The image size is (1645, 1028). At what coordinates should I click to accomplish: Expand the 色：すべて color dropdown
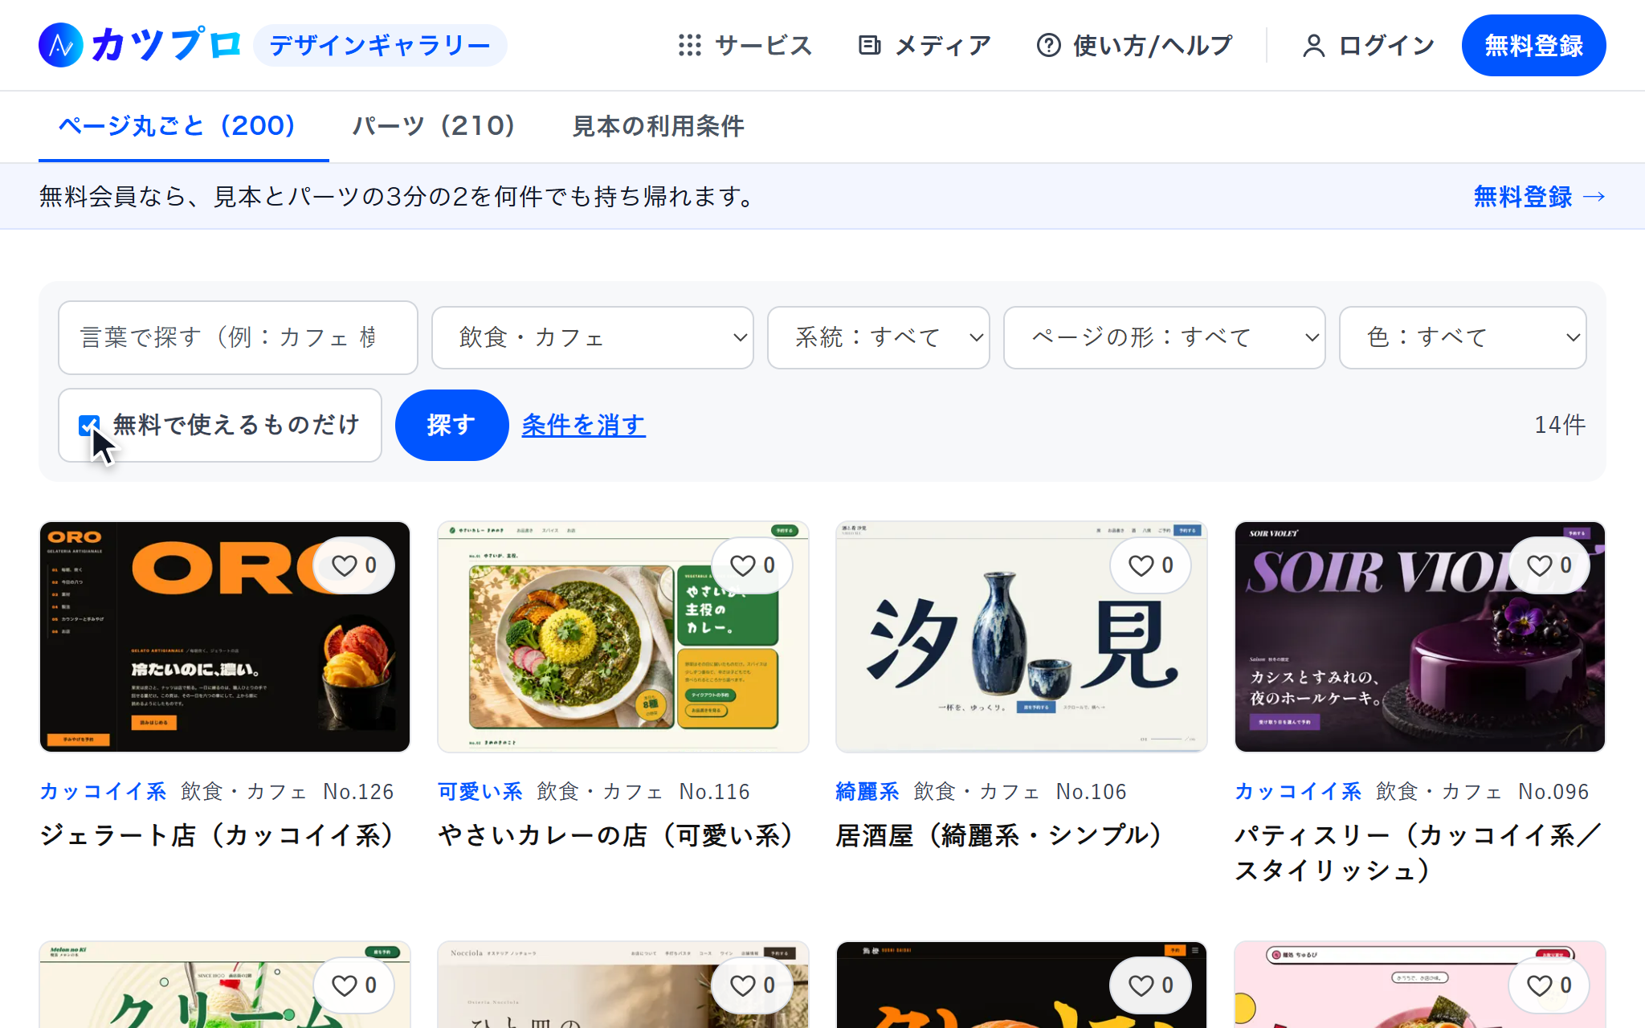point(1463,337)
